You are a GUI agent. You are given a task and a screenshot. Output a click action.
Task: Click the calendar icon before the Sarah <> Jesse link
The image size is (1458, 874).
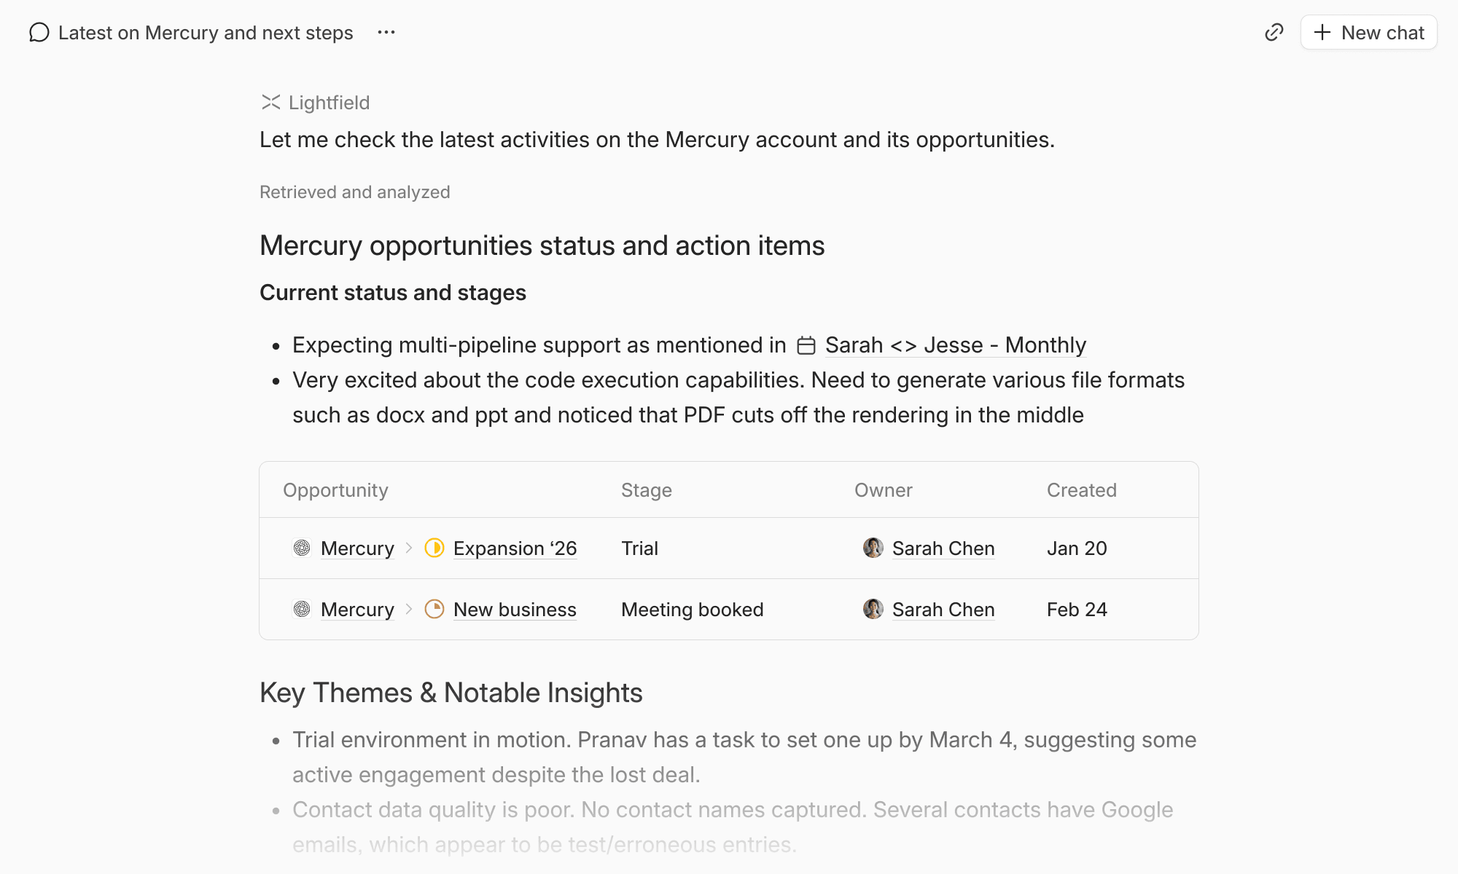tap(806, 345)
